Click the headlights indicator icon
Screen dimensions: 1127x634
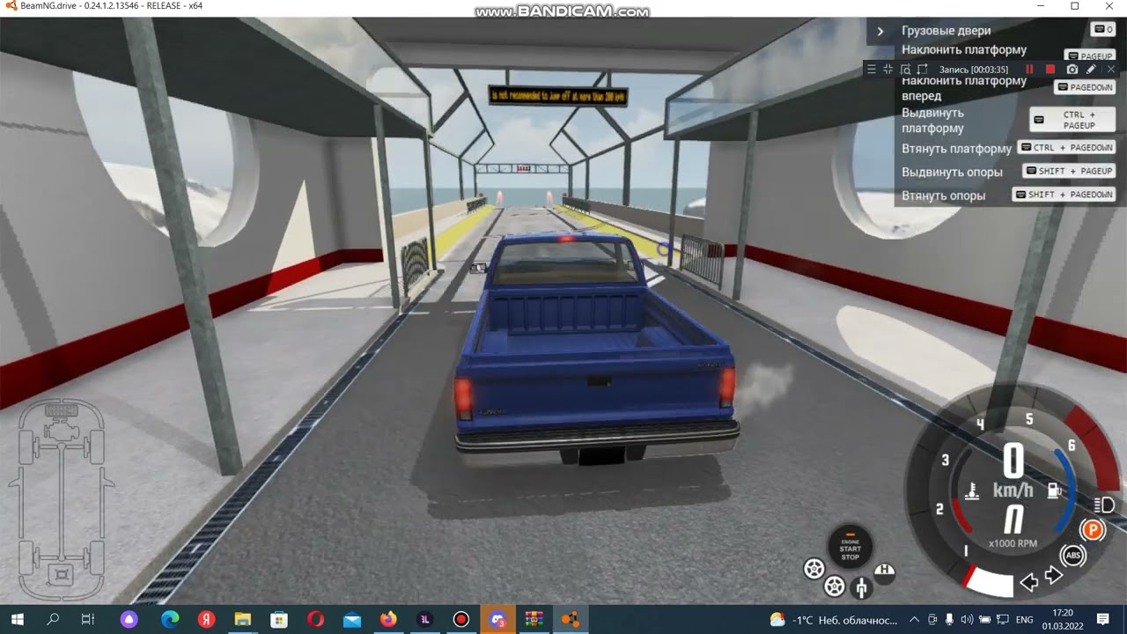1104,505
